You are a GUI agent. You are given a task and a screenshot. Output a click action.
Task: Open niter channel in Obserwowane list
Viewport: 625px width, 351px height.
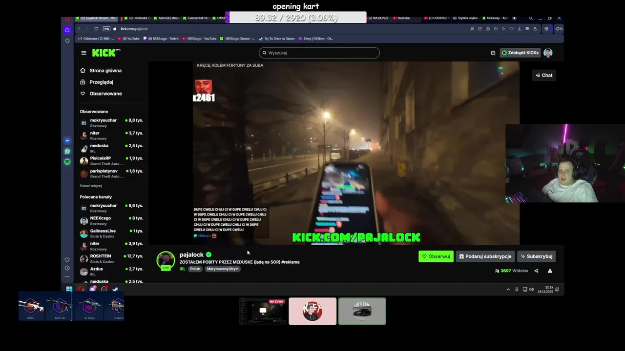click(x=111, y=135)
